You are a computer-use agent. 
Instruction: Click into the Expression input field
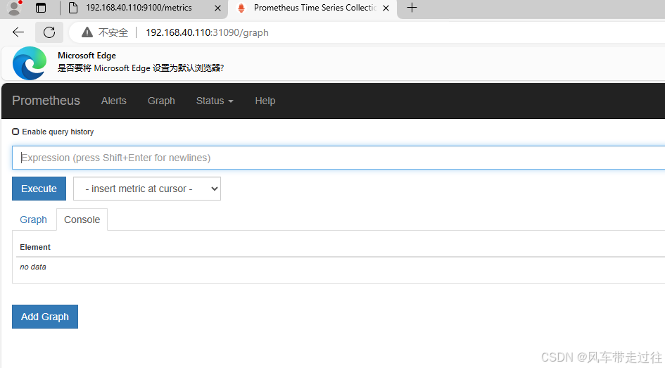[x=338, y=158]
